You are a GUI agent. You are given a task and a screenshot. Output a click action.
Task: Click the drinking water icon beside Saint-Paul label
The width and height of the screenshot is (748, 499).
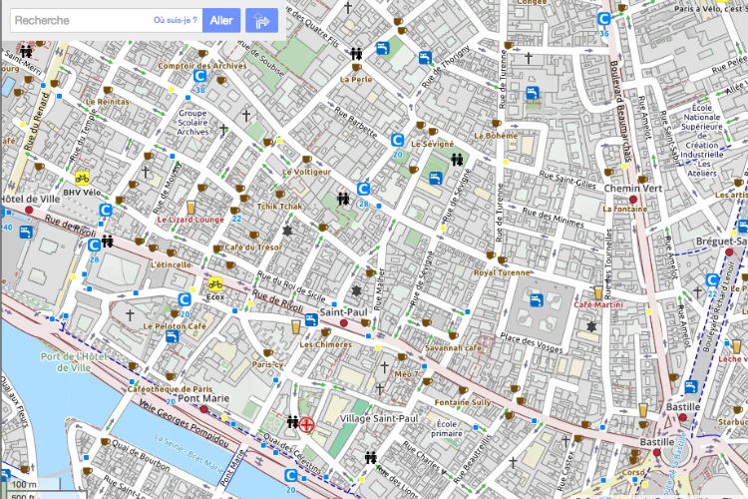(x=311, y=319)
